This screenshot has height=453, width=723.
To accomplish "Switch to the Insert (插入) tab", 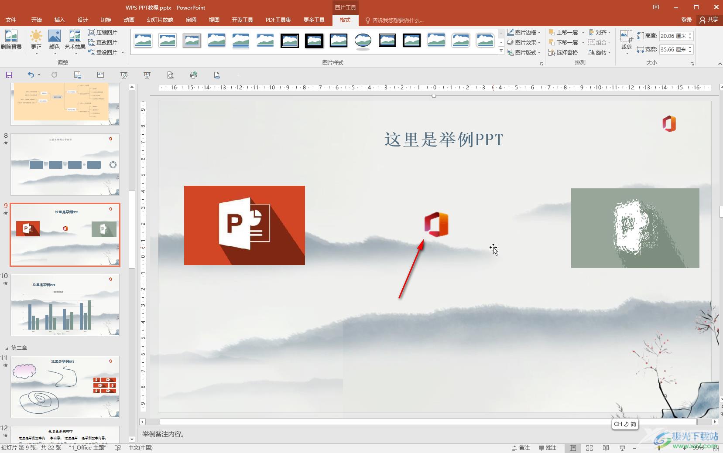I will [59, 20].
